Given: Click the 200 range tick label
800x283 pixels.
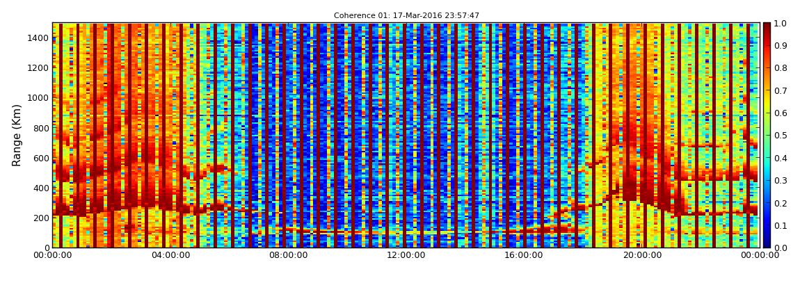Looking at the screenshot, I should (x=42, y=218).
